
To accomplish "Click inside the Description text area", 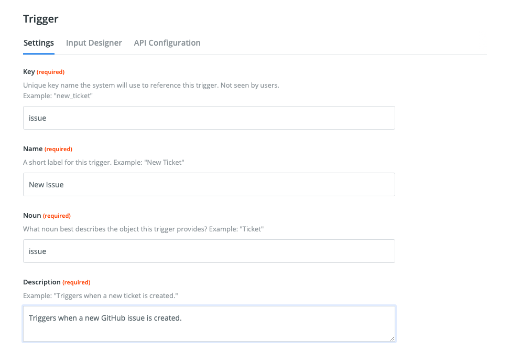I will tap(209, 324).
